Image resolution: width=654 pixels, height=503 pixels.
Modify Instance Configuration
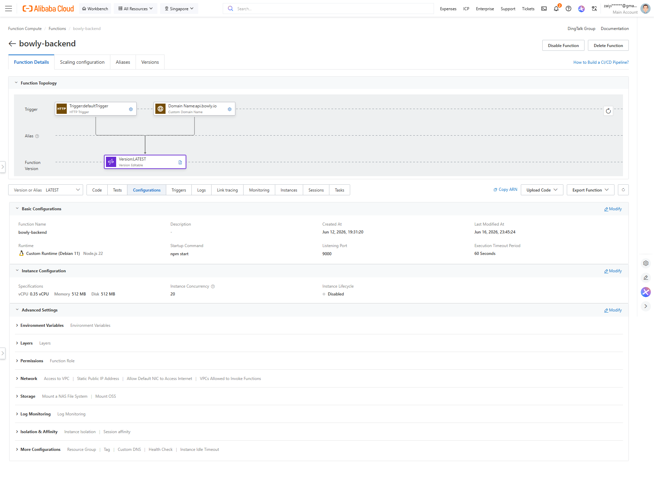613,271
